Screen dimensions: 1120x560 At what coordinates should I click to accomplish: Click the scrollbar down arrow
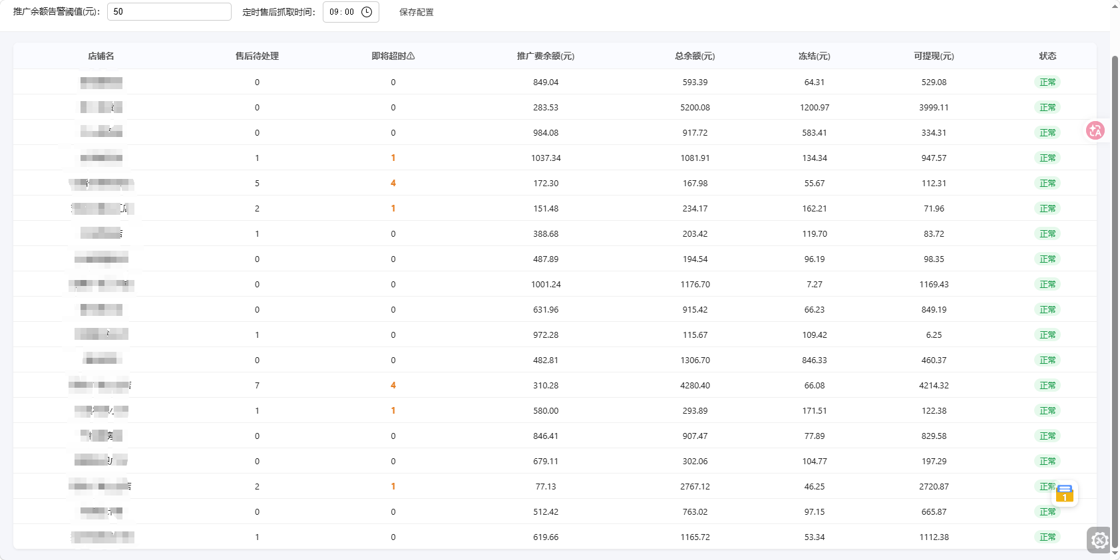(x=1115, y=553)
